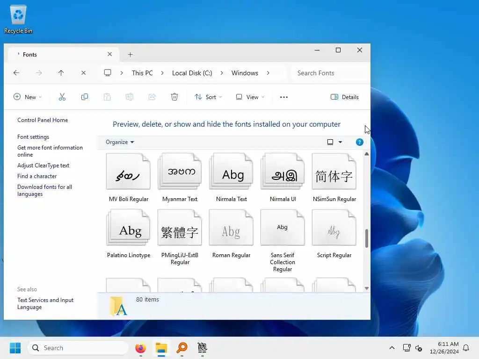Expand chevron after This PC
The image size is (479, 359).
tap(162, 73)
